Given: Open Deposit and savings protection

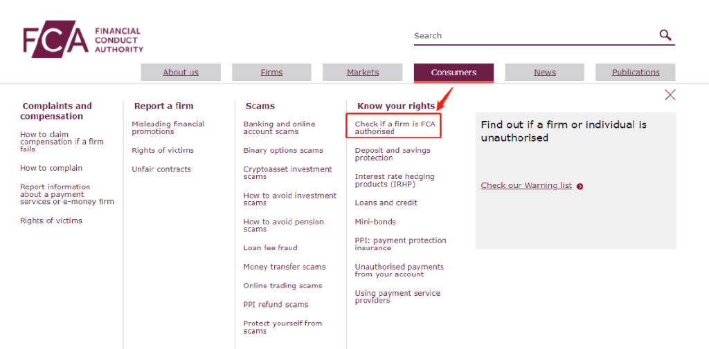Looking at the screenshot, I should click(x=393, y=154).
